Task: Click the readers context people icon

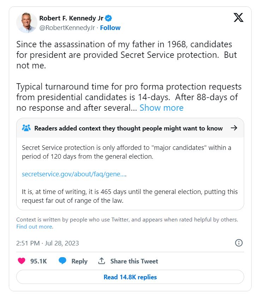Action: (x=26, y=128)
